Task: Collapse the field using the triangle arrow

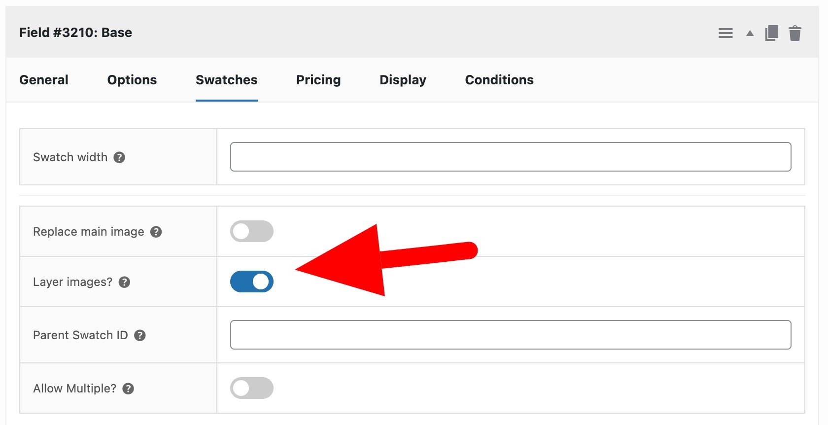Action: 749,33
